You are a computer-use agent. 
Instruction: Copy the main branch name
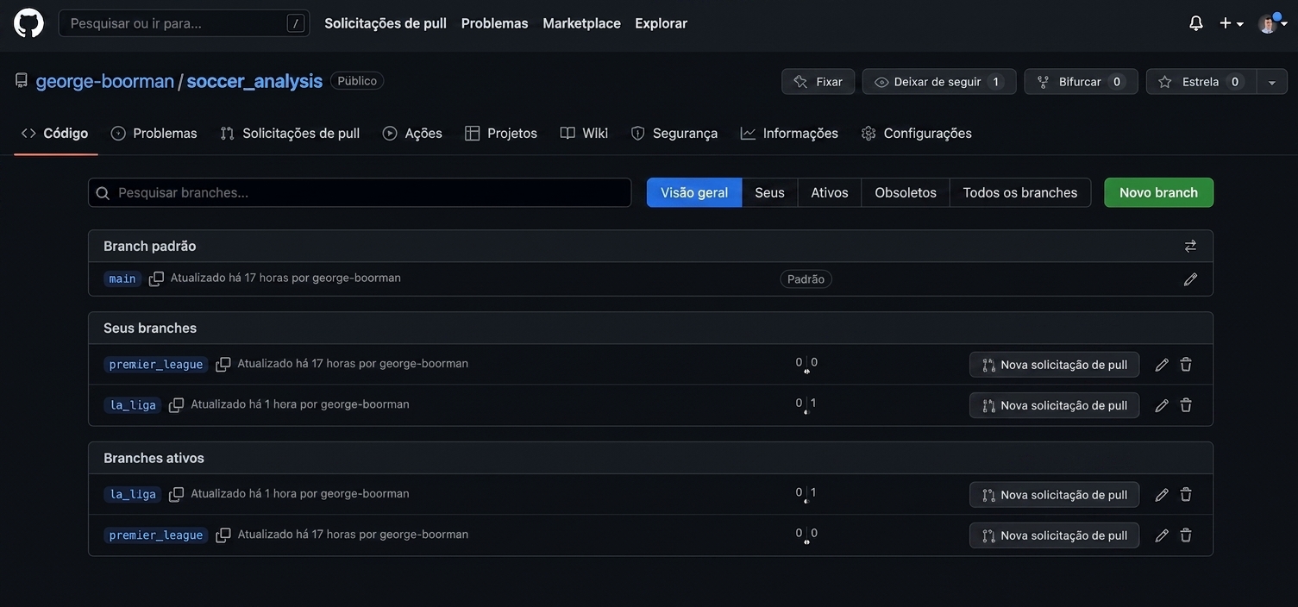(x=156, y=278)
